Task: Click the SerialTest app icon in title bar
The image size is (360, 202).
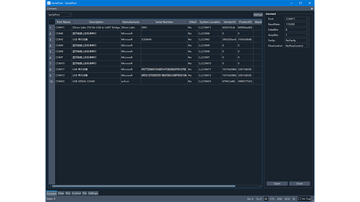Action: click(x=48, y=3)
